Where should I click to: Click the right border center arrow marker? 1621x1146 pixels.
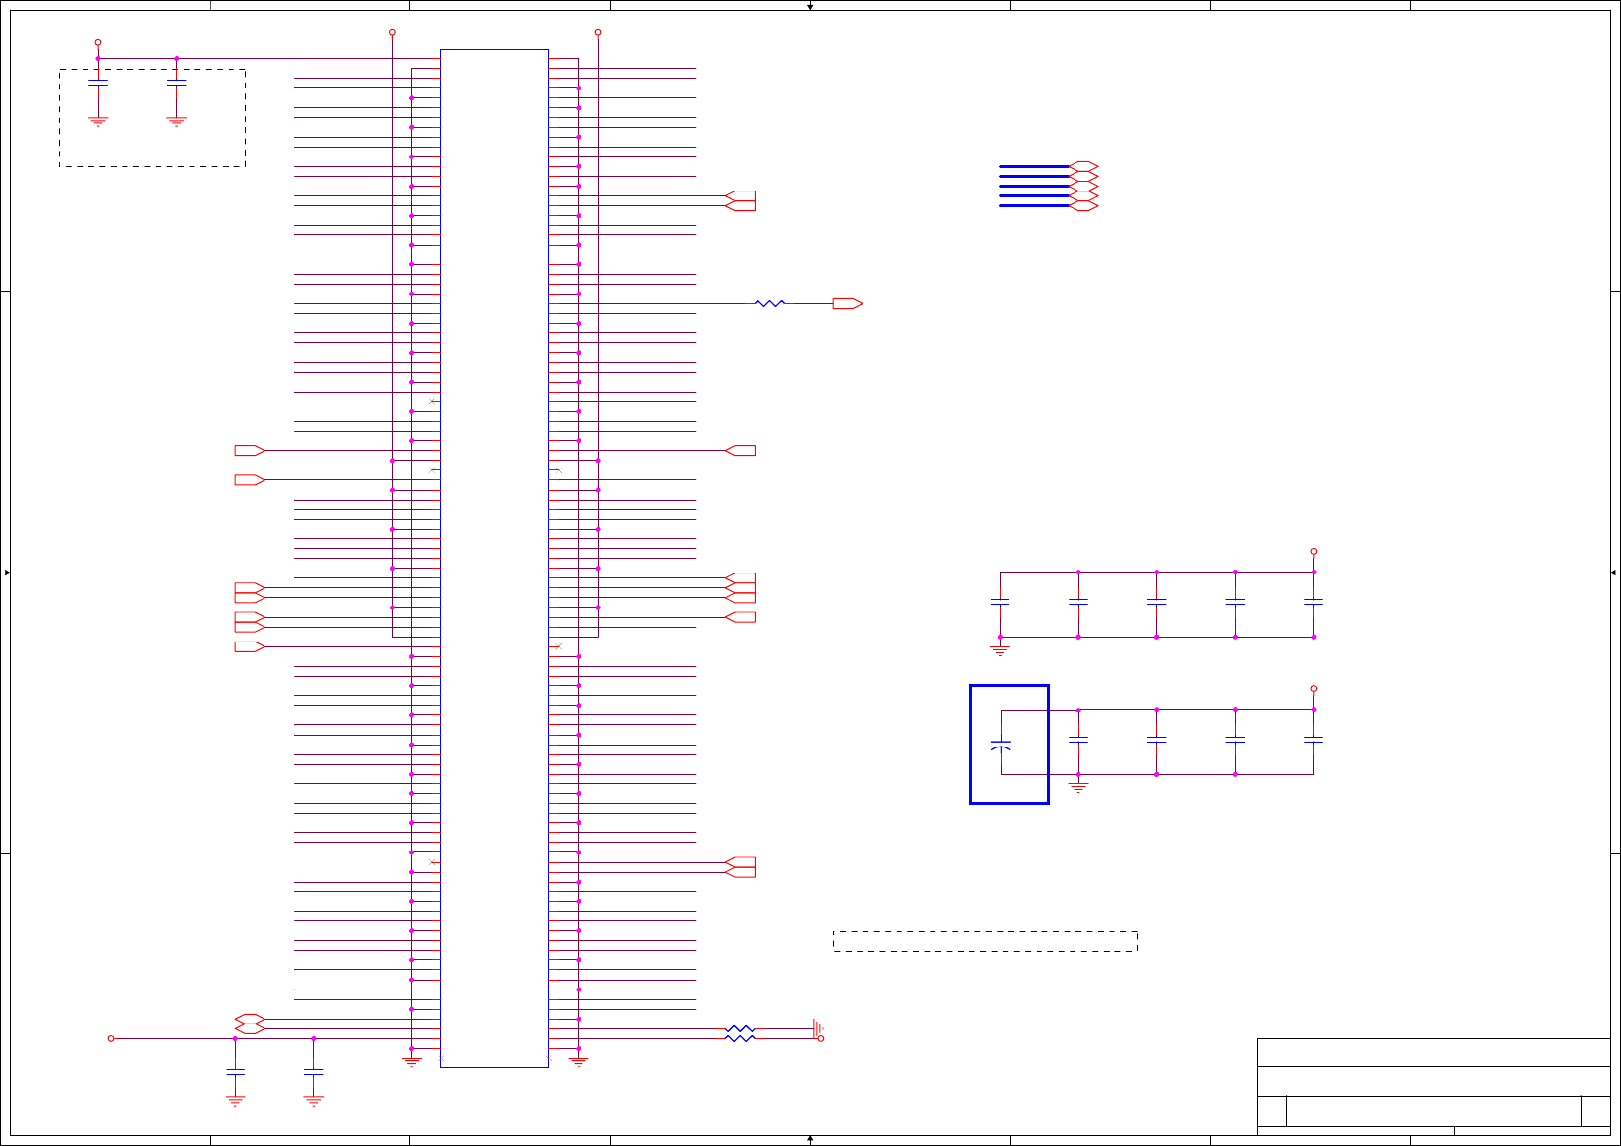coord(1614,573)
